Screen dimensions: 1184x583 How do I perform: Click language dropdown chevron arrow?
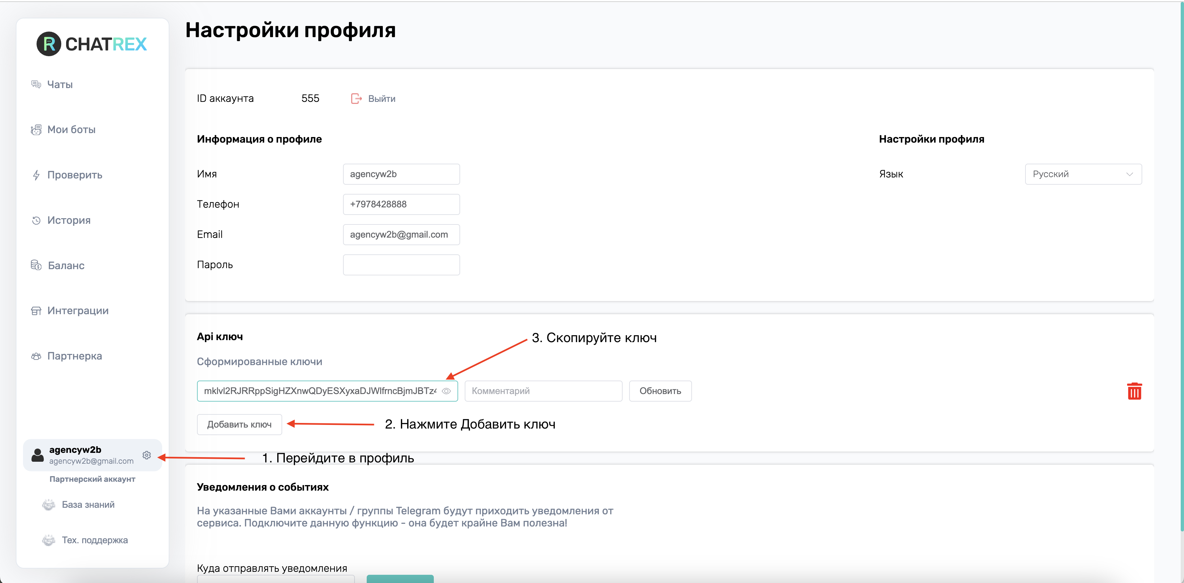[1129, 174]
